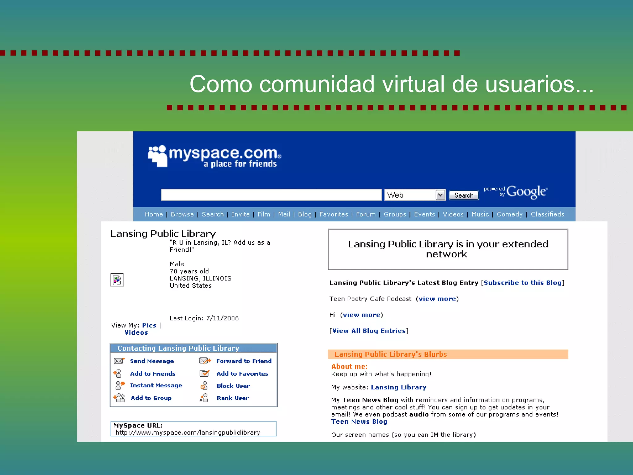Image resolution: width=633 pixels, height=475 pixels.
Task: Open Invite in the navigation bar
Action: (241, 214)
